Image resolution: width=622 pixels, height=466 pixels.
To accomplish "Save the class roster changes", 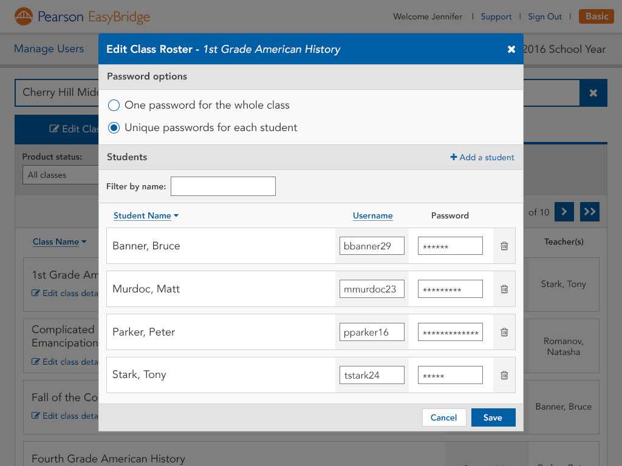I will (x=493, y=417).
